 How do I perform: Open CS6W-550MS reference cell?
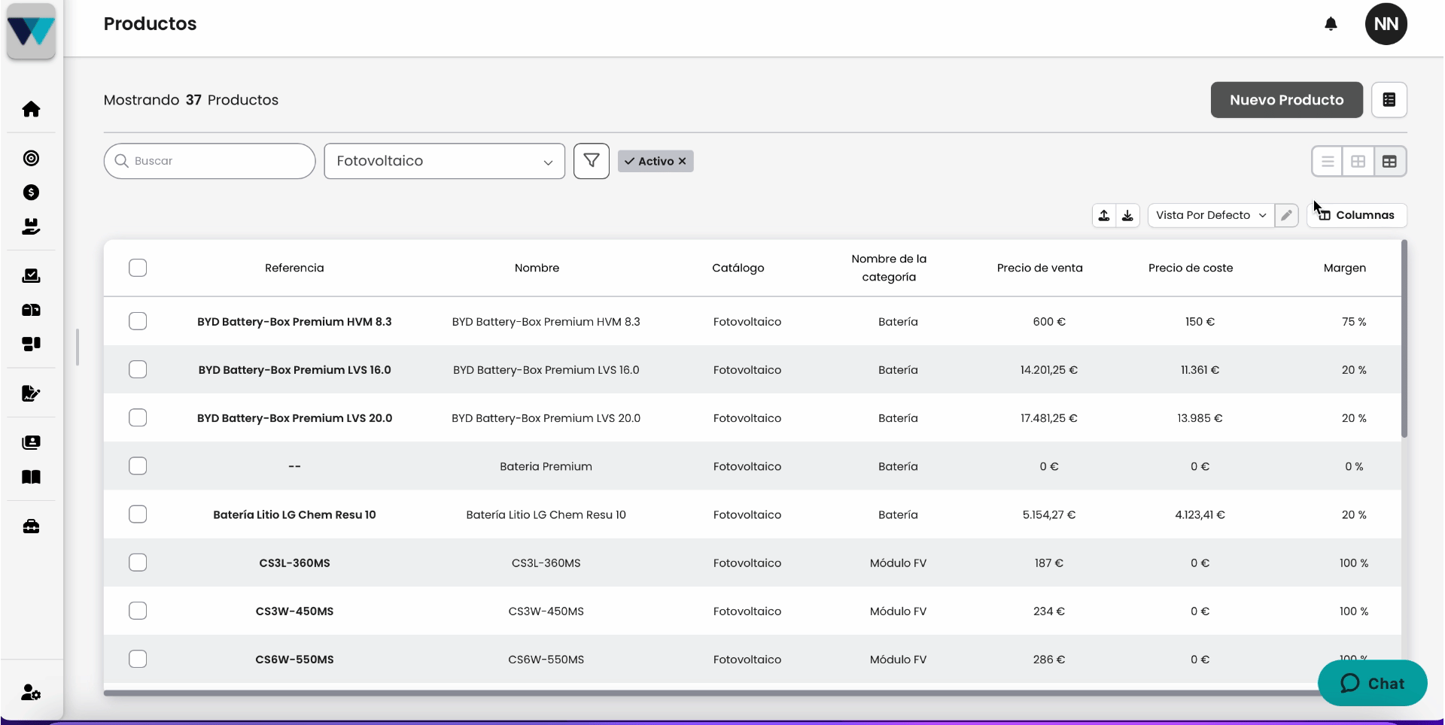point(294,659)
